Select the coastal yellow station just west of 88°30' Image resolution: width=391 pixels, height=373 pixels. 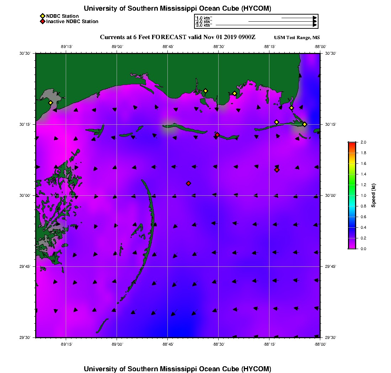(205, 91)
